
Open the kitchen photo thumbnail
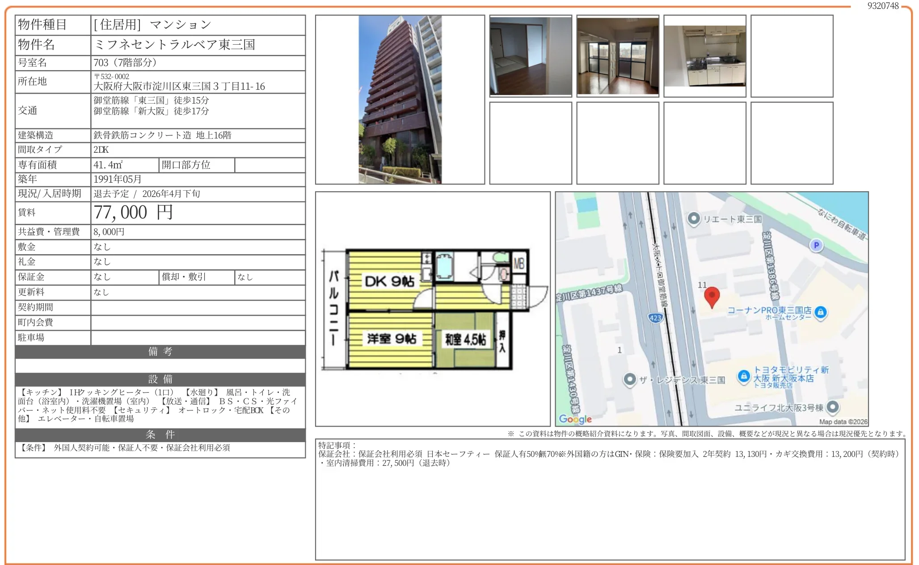pyautogui.click(x=705, y=56)
